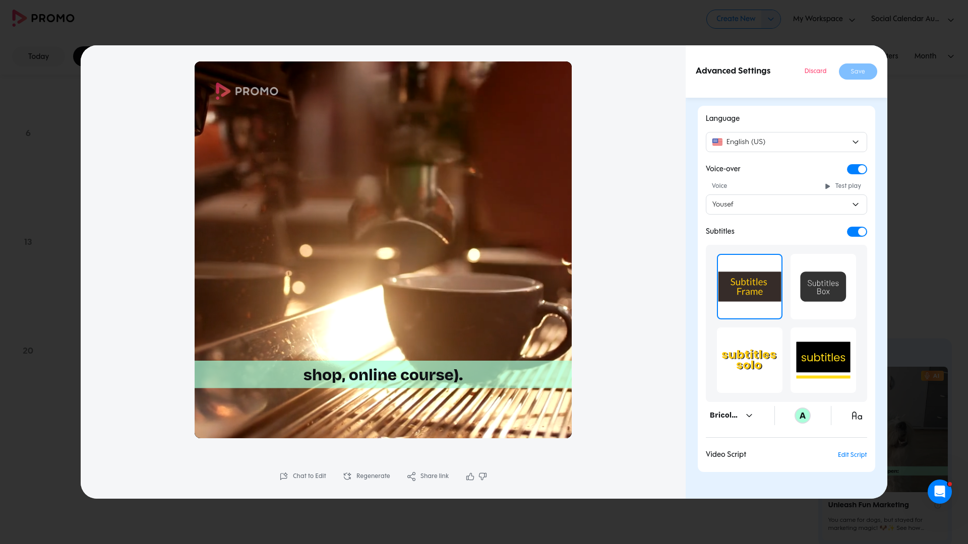This screenshot has height=544, width=968.
Task: Click the Regenerate icon
Action: coord(347,477)
